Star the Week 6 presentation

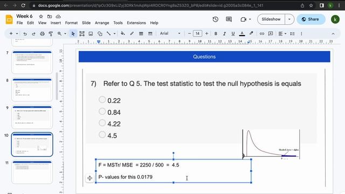(41, 17)
